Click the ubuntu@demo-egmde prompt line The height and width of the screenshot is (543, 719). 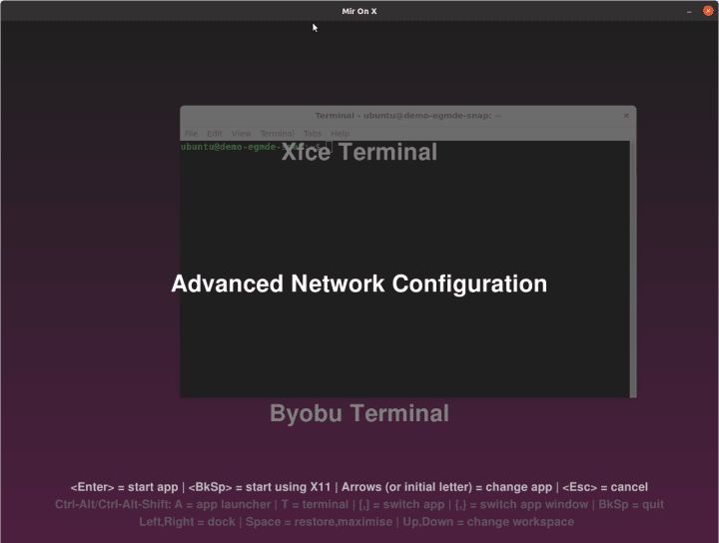coord(256,147)
